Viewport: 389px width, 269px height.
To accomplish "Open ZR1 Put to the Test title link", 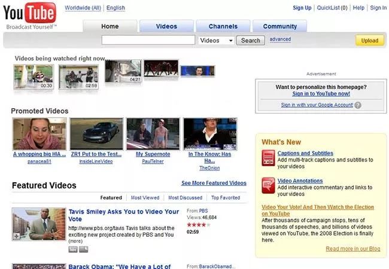I will tap(96, 154).
